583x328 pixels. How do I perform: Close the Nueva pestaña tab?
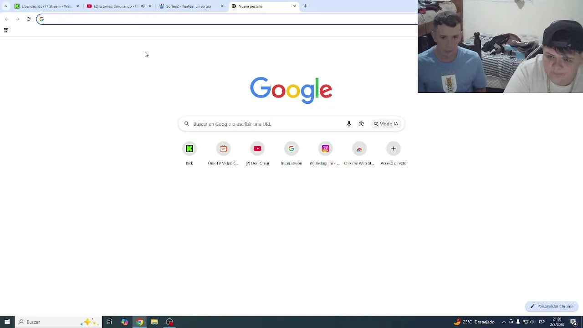[294, 6]
